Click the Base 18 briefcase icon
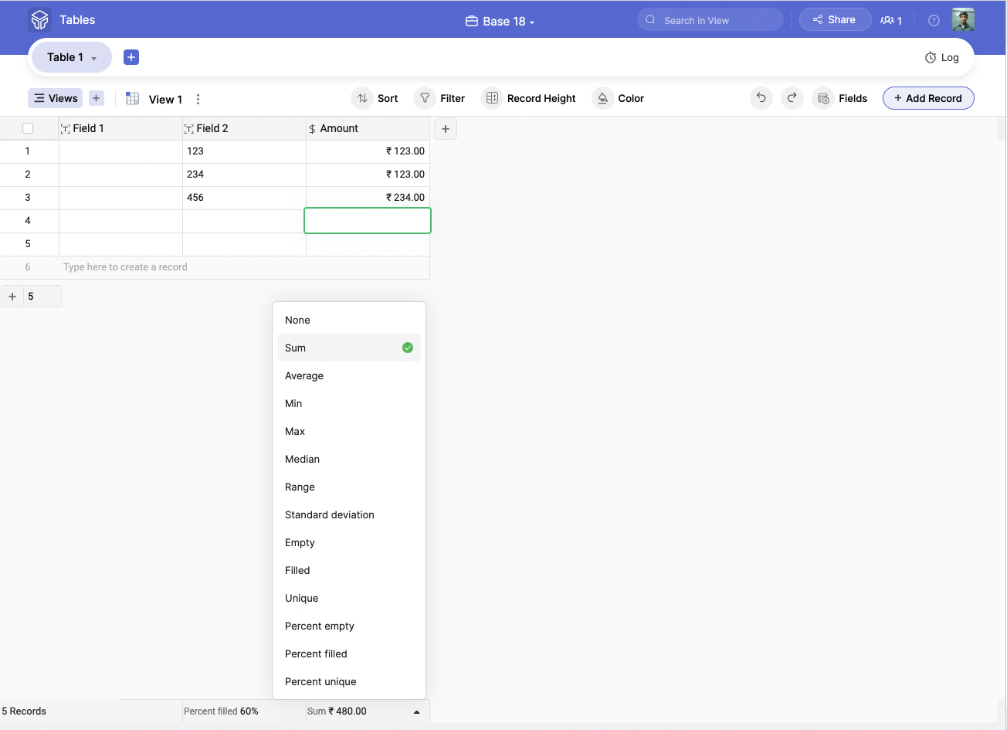 [x=472, y=21]
